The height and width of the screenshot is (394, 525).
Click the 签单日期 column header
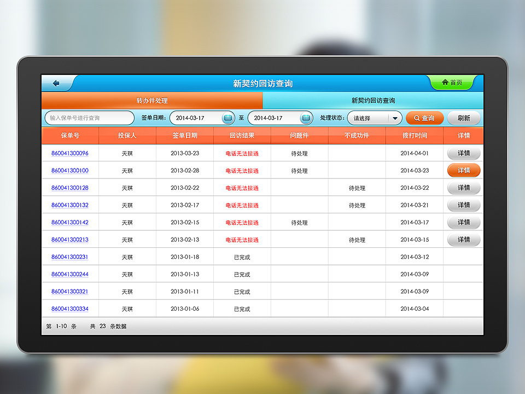tap(185, 136)
